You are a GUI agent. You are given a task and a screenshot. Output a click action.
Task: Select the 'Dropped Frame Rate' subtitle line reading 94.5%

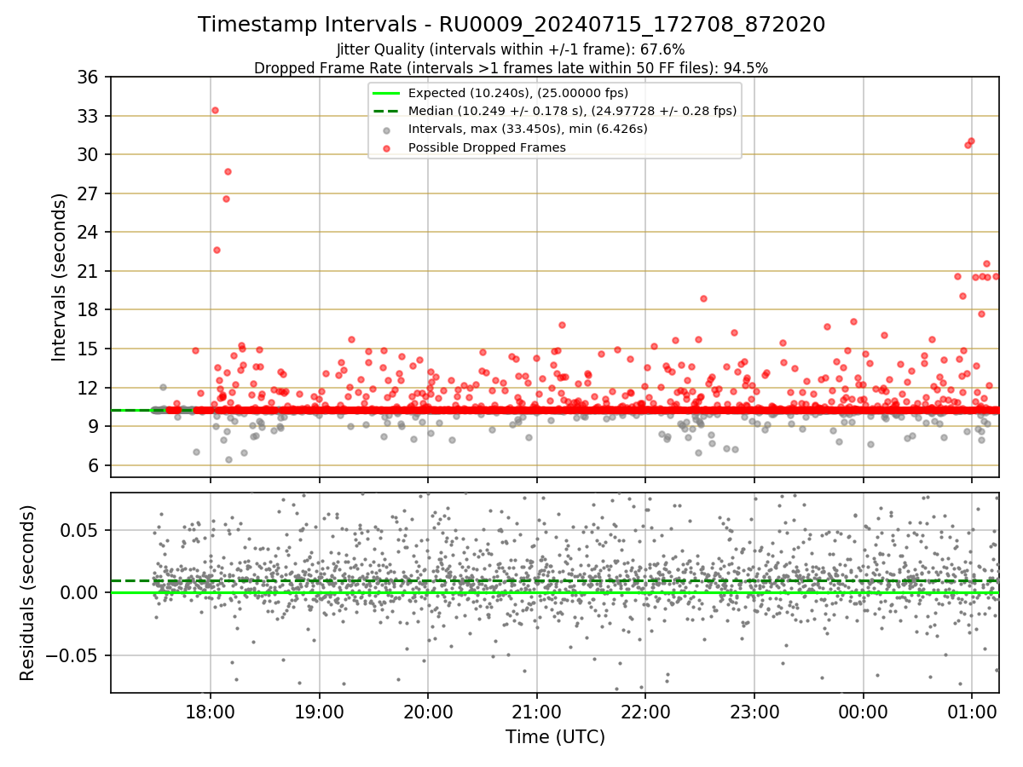(511, 68)
